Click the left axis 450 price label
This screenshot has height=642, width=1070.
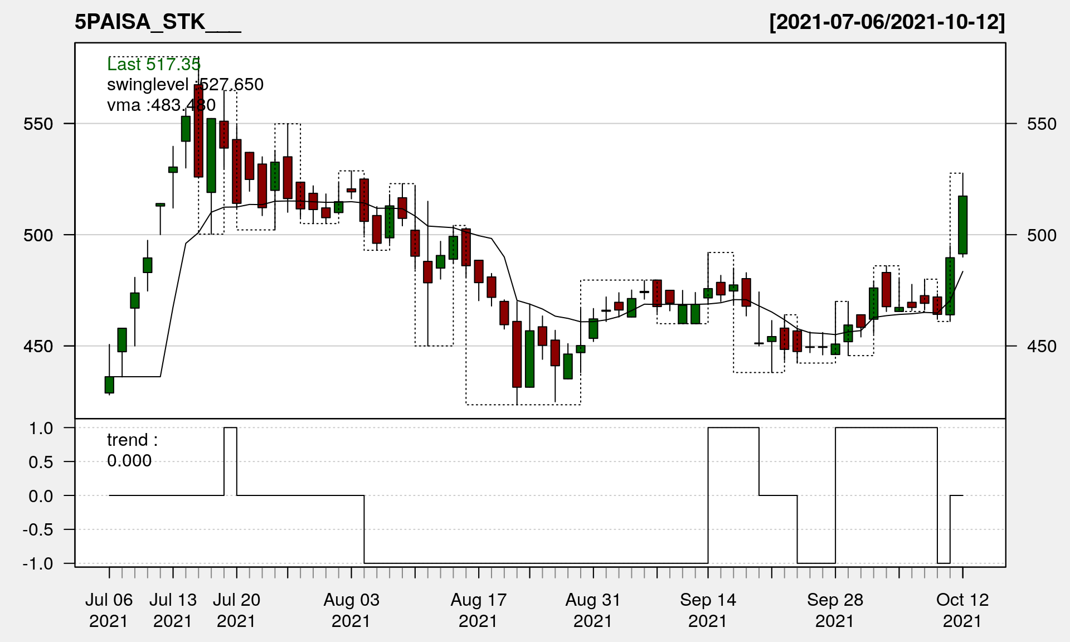coord(38,346)
